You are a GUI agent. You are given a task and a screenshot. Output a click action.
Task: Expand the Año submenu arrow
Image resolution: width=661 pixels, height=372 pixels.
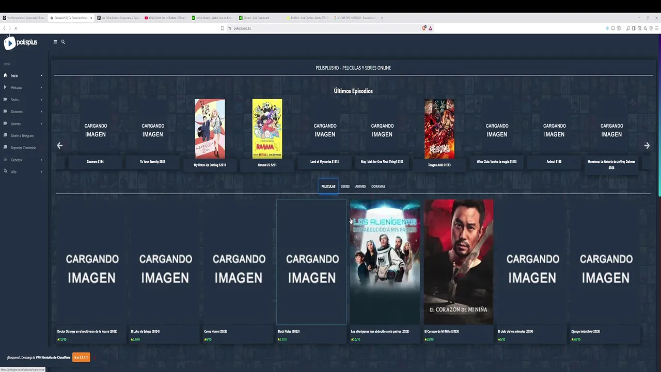(x=41, y=172)
